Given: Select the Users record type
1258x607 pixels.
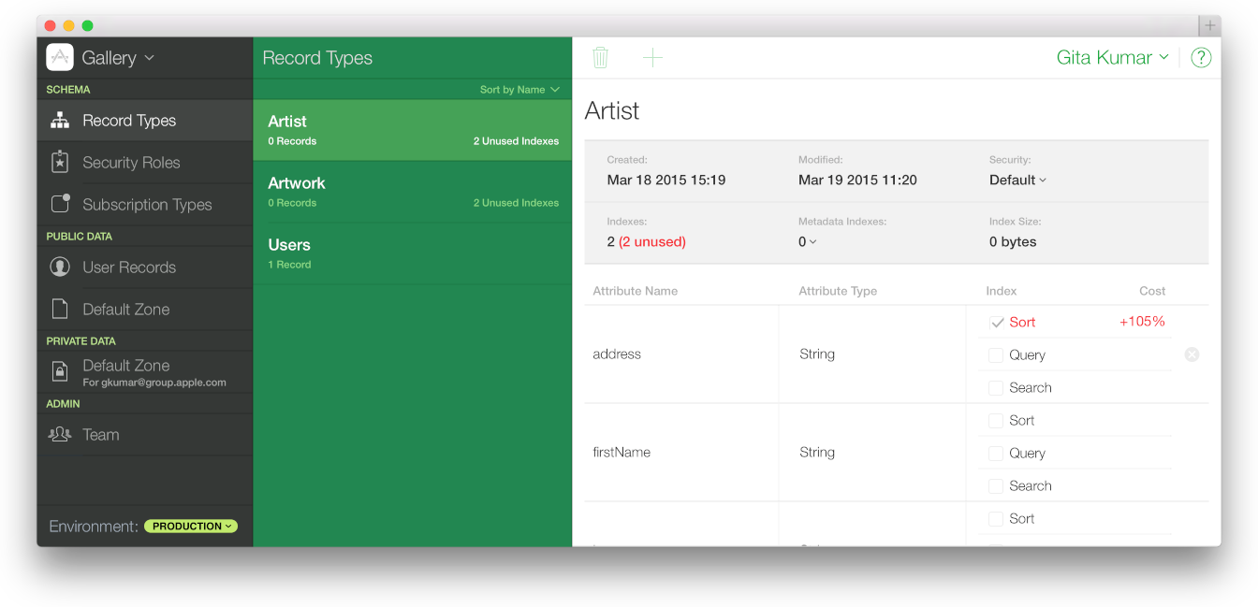Looking at the screenshot, I should 412,253.
